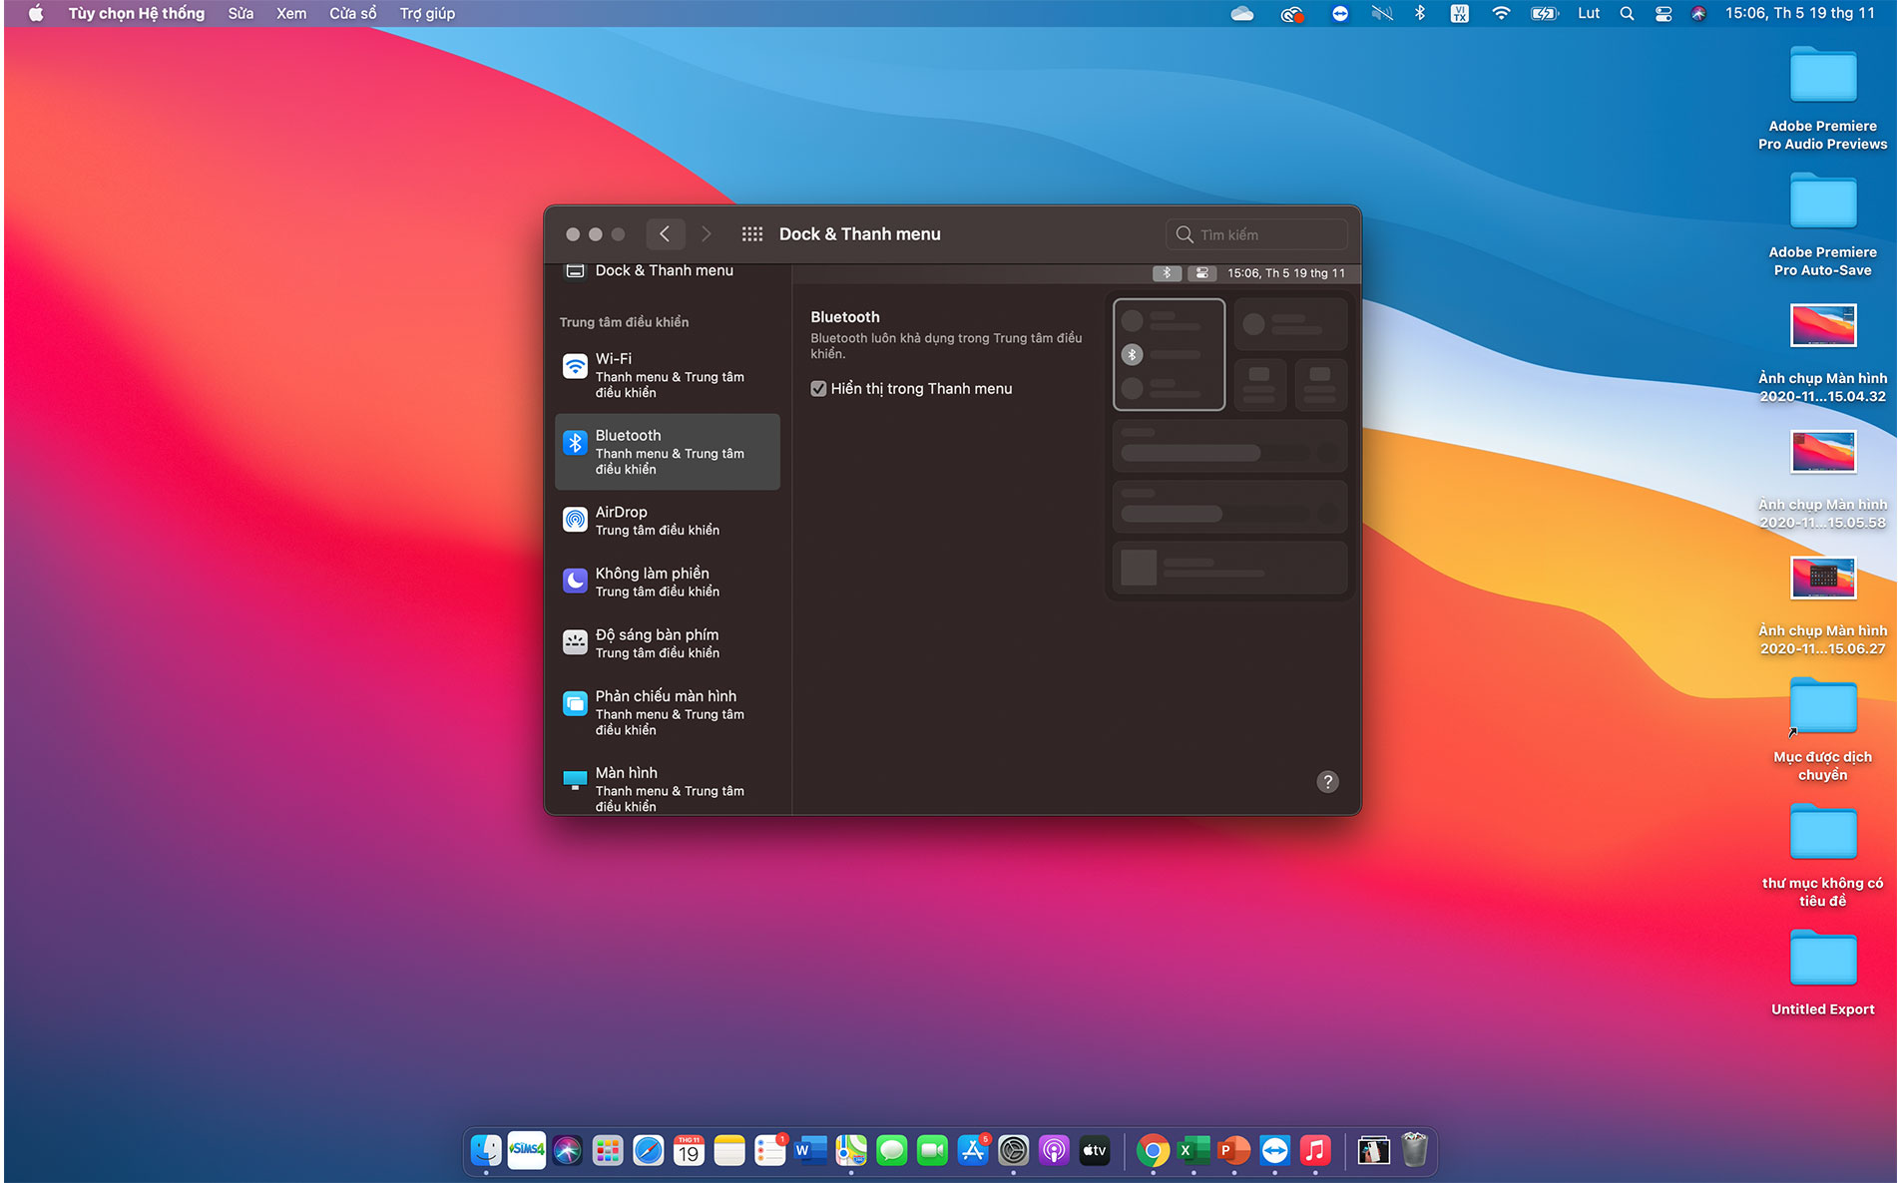Open the Cửa sổ menu
This screenshot has height=1183, width=1898.
353,13
